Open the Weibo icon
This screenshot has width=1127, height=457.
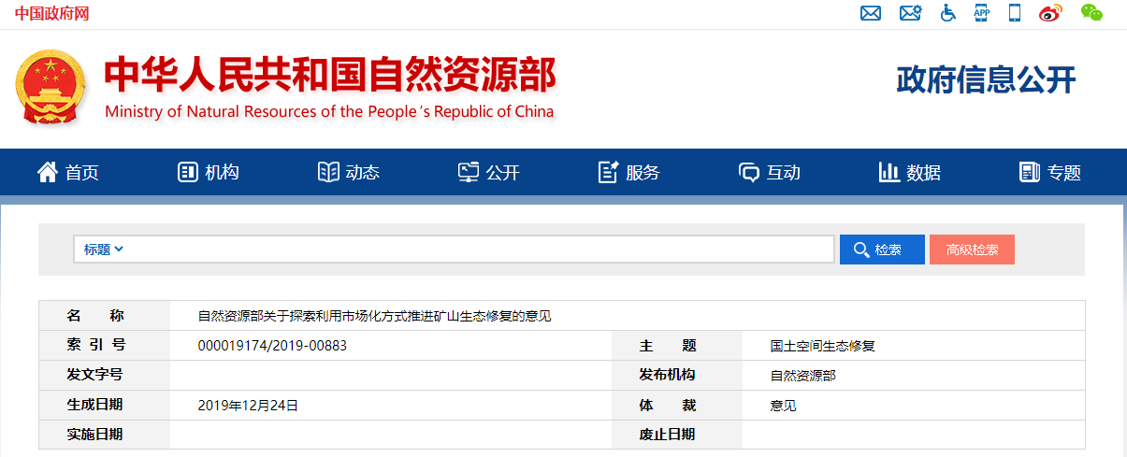[1051, 13]
